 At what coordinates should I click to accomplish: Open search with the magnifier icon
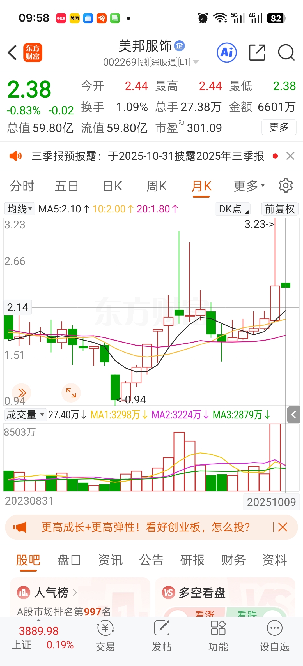[286, 52]
